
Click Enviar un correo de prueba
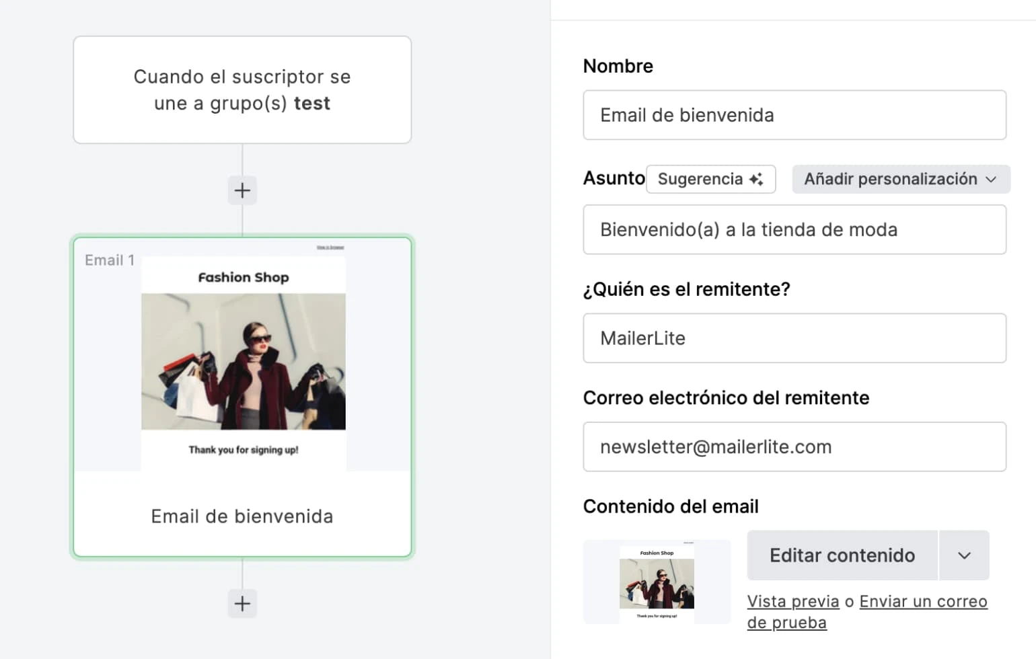[x=922, y=601]
